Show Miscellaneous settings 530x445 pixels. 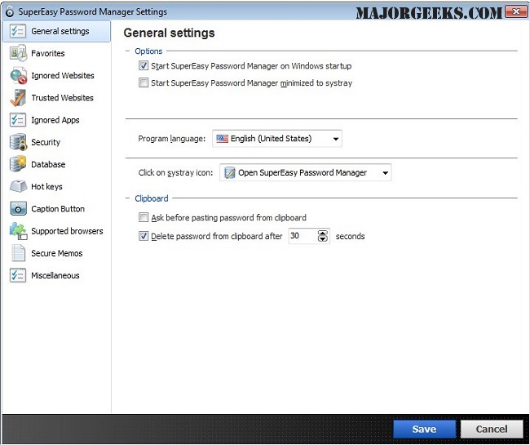point(55,275)
